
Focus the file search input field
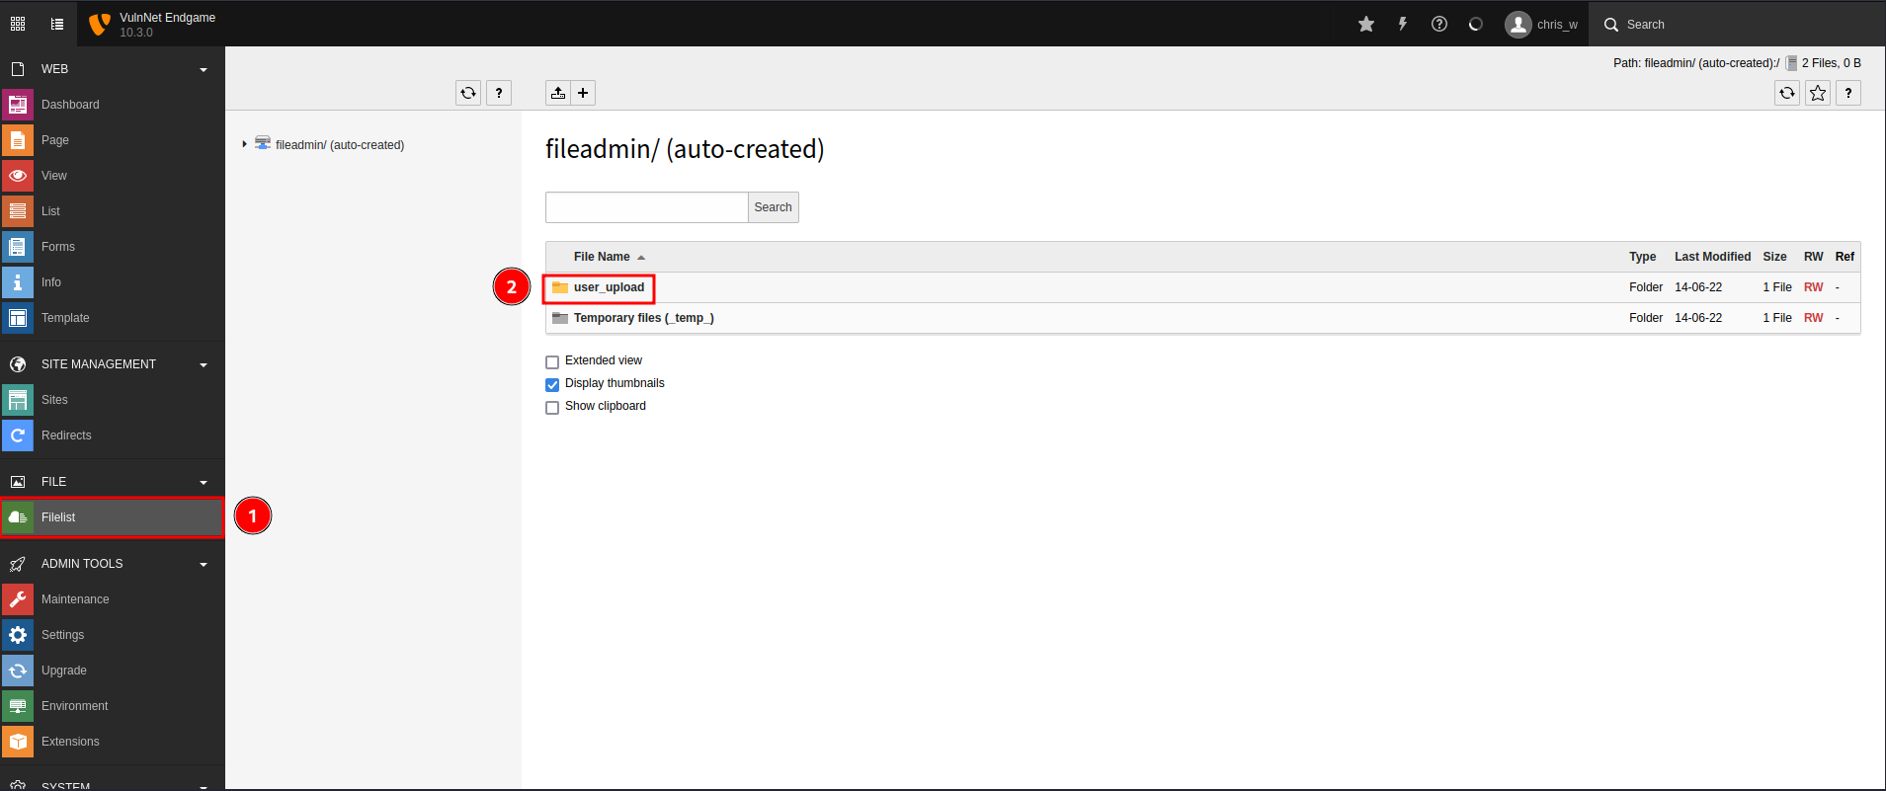coord(647,207)
